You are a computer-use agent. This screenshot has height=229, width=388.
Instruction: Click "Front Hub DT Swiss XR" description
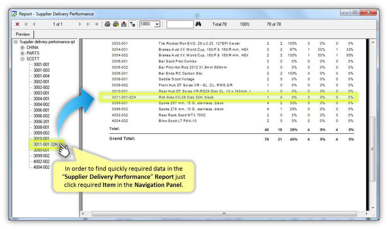pos(196,85)
